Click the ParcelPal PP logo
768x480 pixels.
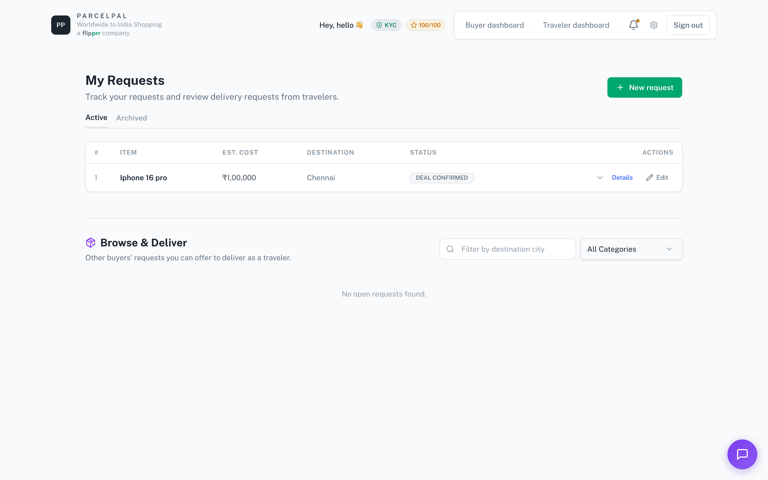(x=61, y=25)
